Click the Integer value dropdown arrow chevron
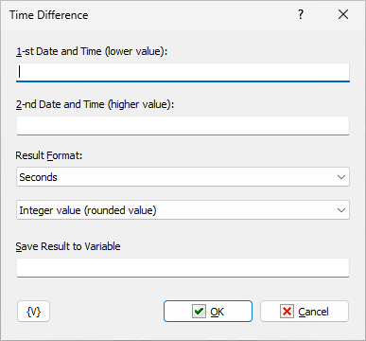This screenshot has height=341, width=366. point(341,210)
